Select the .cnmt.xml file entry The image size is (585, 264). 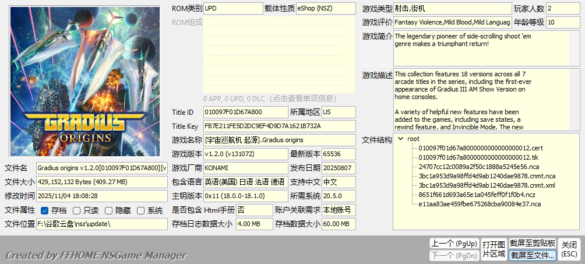click(487, 185)
